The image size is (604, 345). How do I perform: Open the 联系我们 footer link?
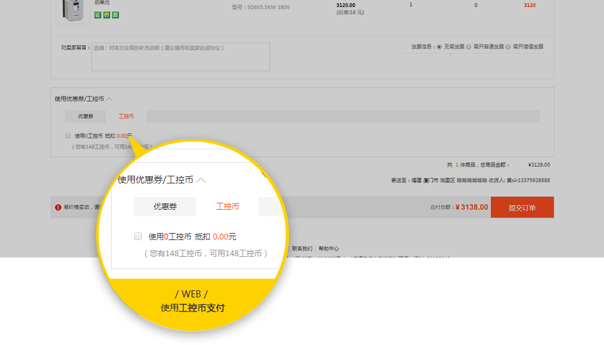pos(302,248)
